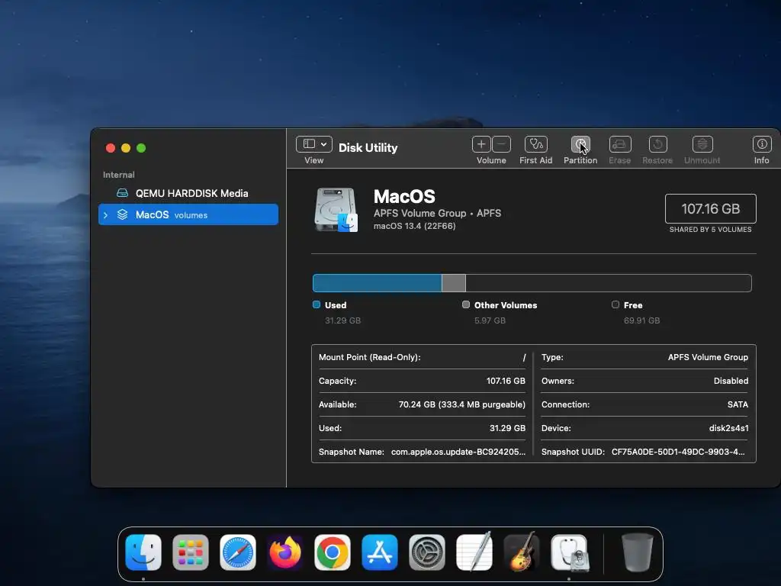Click the 107.16 GB capacity box
Screen dimensions: 781x586
click(710, 209)
